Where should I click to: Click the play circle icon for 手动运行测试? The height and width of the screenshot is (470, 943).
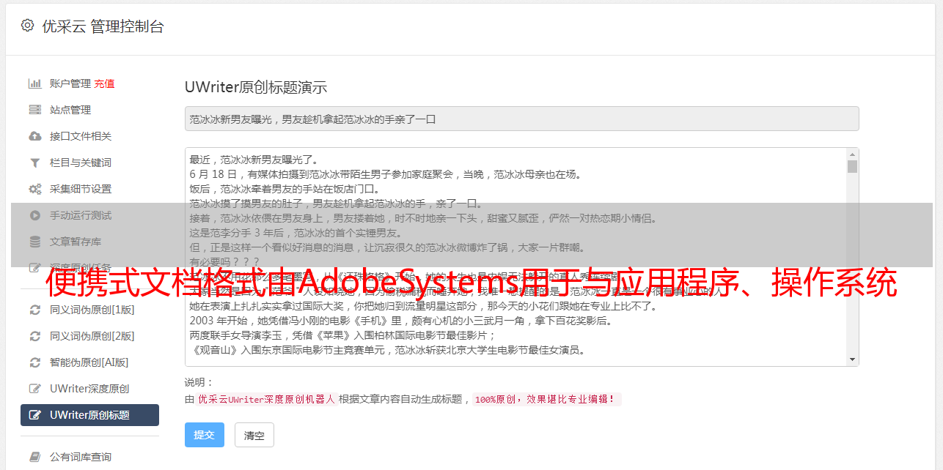[34, 215]
